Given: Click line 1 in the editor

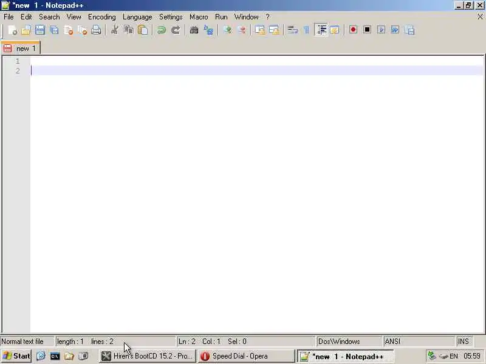Looking at the screenshot, I should pos(256,61).
